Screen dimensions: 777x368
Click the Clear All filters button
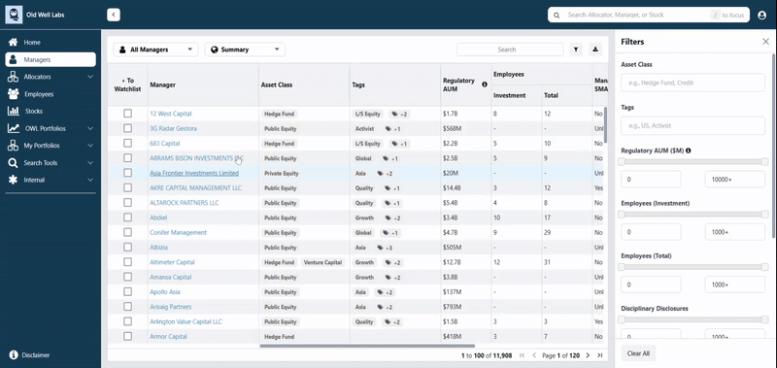(x=638, y=353)
